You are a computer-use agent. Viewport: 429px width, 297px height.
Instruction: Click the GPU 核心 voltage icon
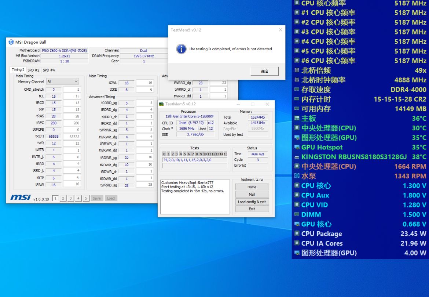(x=297, y=224)
